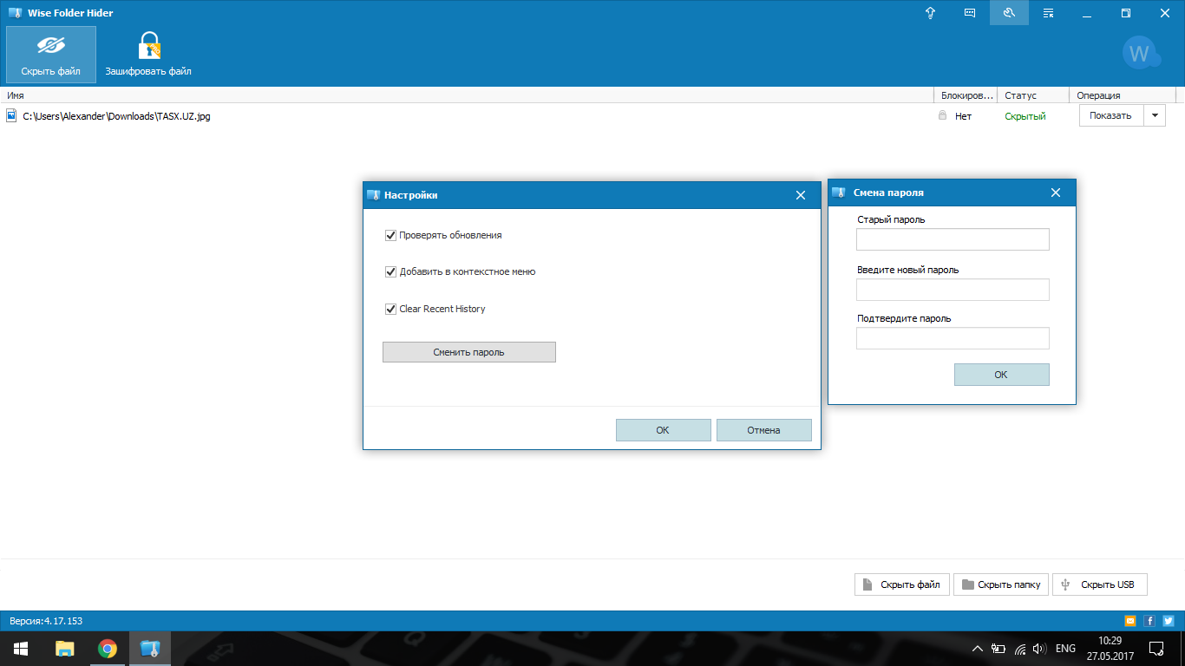This screenshot has height=666, width=1185.
Task: Click the round W logo badge
Action: [x=1139, y=54]
